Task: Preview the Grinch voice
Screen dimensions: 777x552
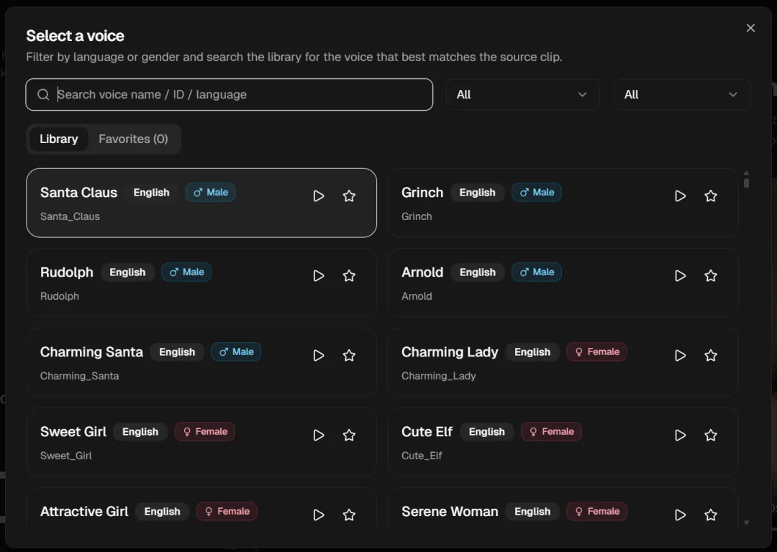Action: pos(680,196)
